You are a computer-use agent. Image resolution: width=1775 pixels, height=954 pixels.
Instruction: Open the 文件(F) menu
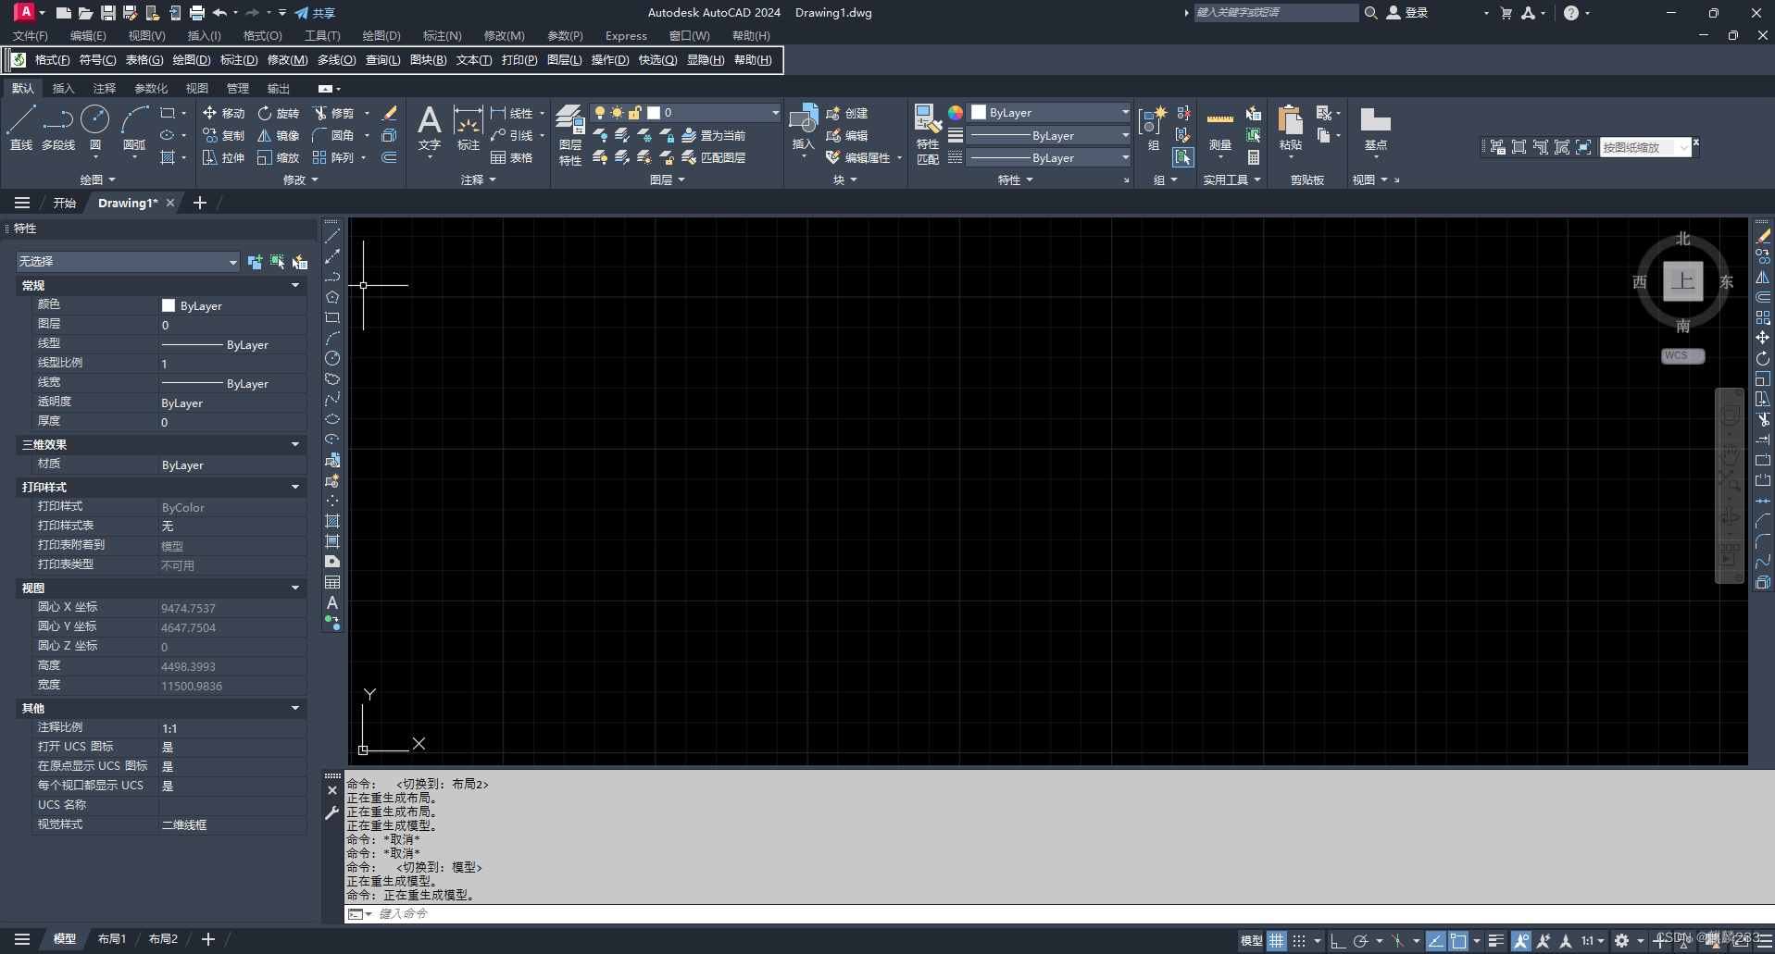click(x=31, y=35)
